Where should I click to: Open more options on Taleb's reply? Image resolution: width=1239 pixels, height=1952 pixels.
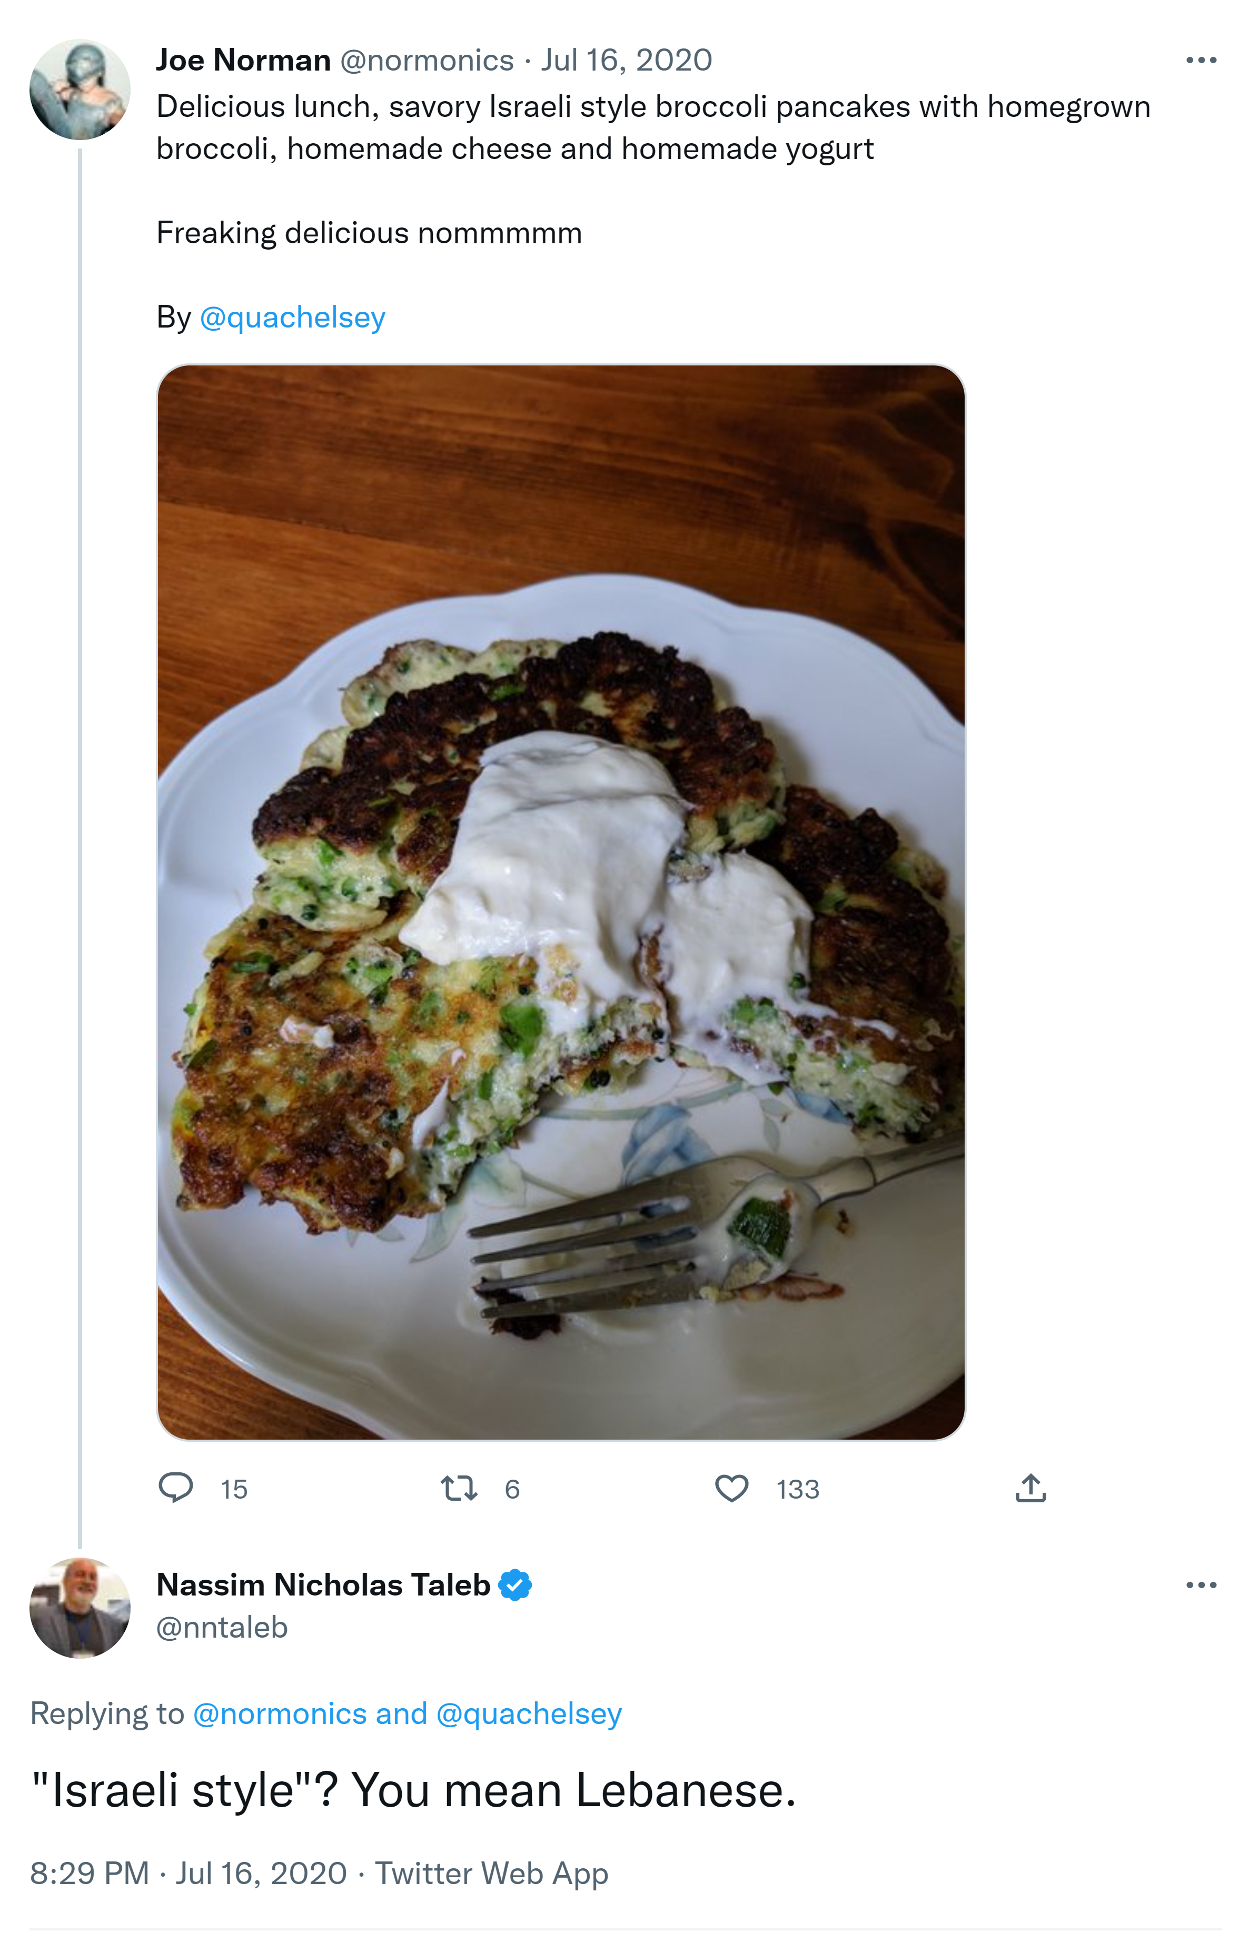point(1200,1585)
